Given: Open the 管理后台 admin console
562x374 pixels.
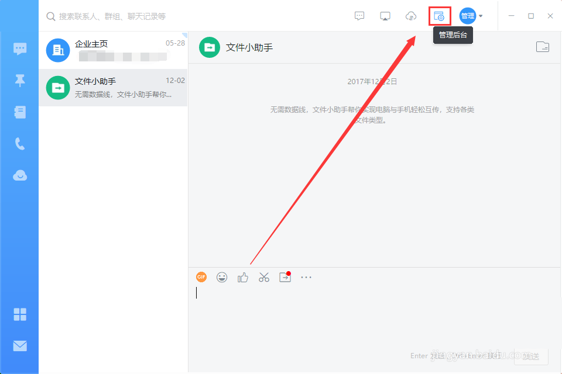Looking at the screenshot, I should 439,16.
